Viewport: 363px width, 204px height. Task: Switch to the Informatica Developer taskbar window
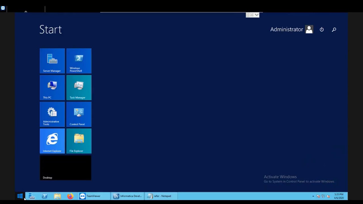pyautogui.click(x=127, y=196)
